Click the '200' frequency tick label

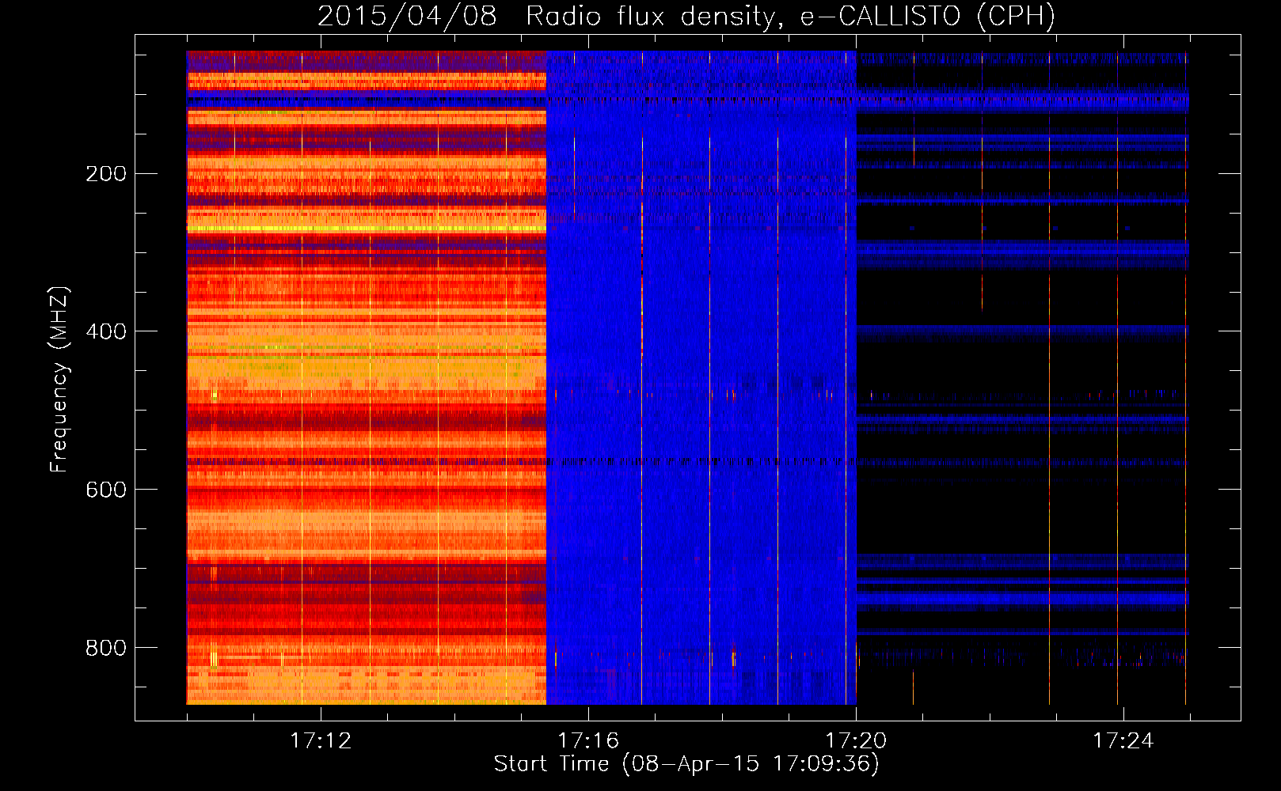pyautogui.click(x=106, y=174)
